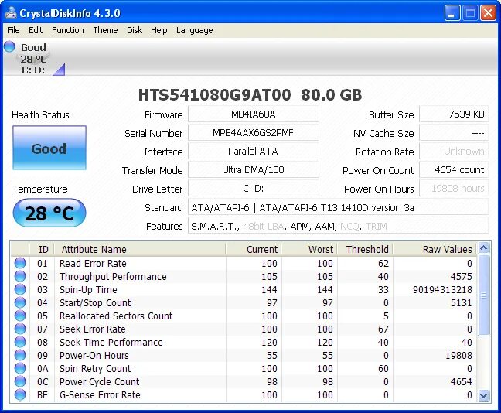Click the attribute list scrollbar thumb
The width and height of the screenshot is (501, 413).
coord(484,295)
